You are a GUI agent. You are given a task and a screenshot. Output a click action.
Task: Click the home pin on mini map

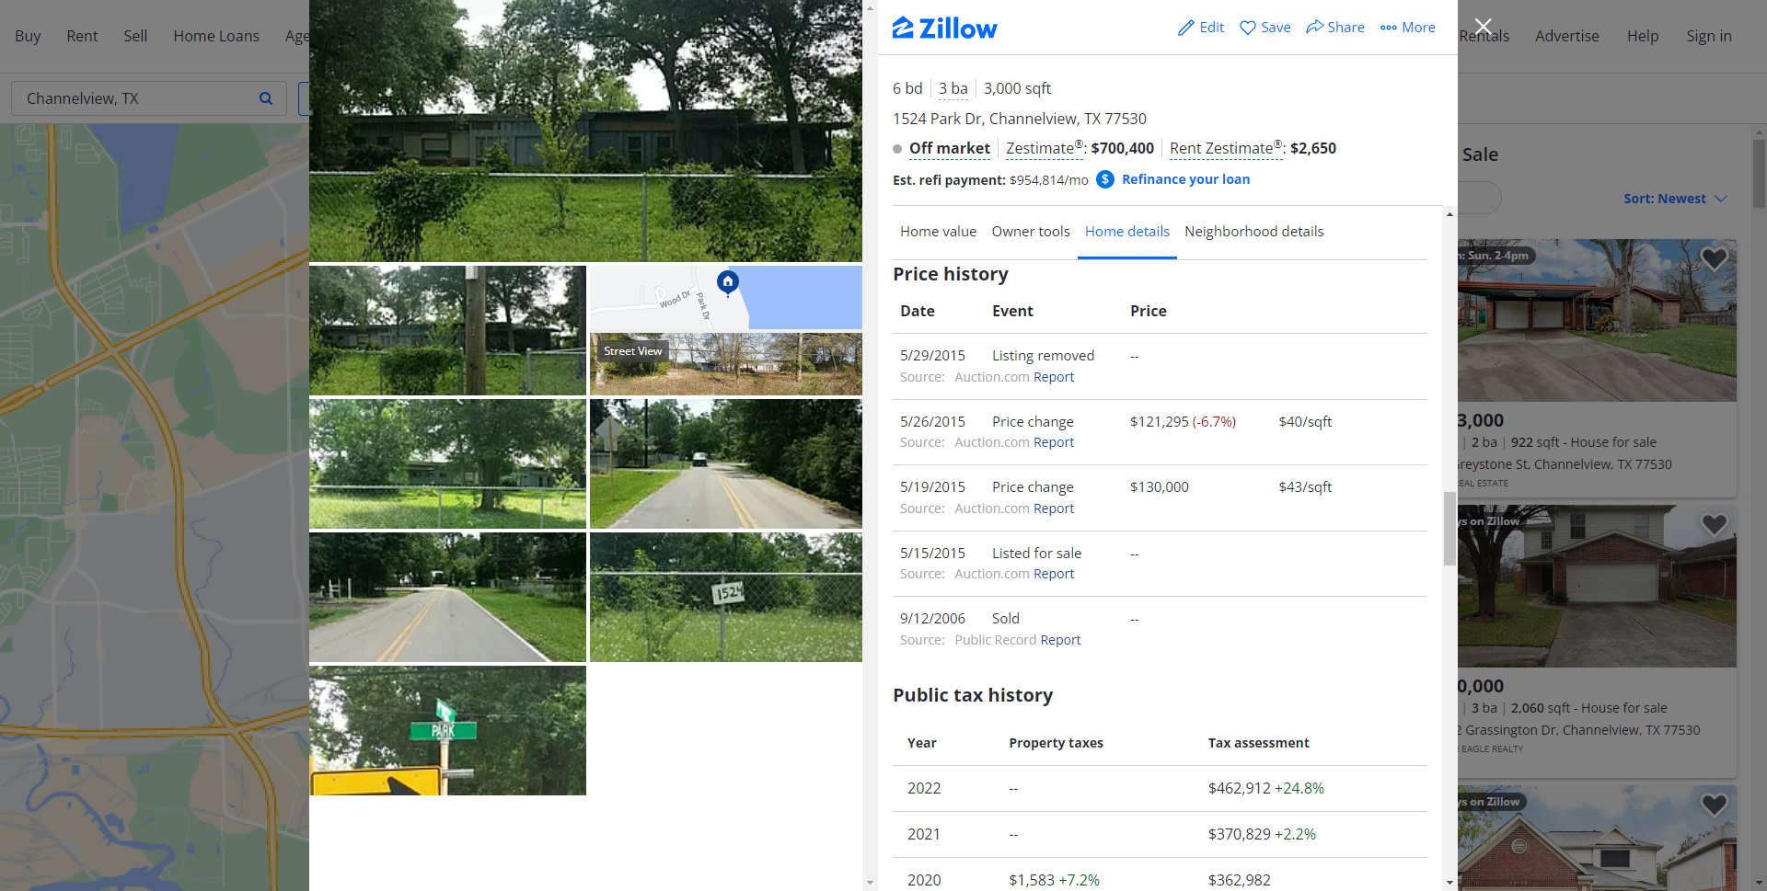pos(727,281)
